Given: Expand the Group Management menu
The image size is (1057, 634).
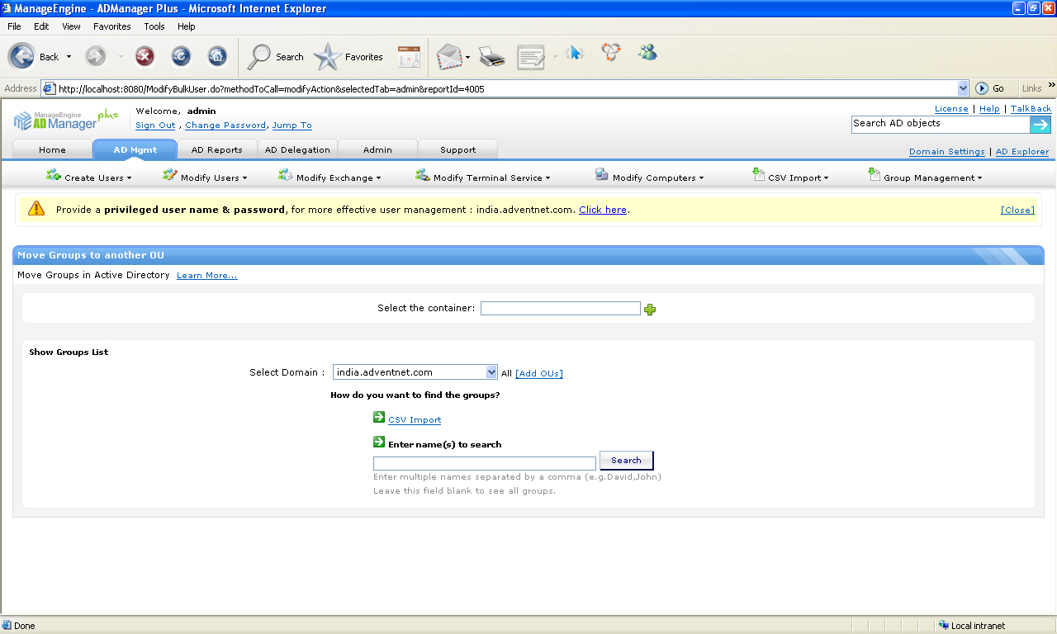Looking at the screenshot, I should pyautogui.click(x=925, y=177).
